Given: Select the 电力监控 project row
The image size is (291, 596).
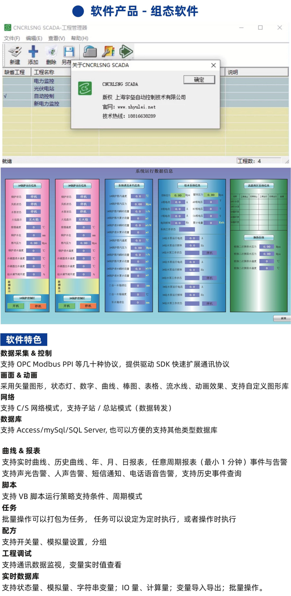Looking at the screenshot, I should [x=43, y=81].
